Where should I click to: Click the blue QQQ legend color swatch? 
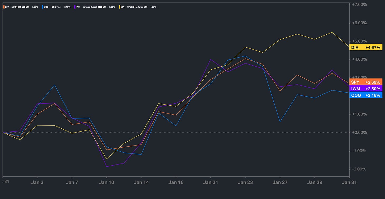point(43,7)
